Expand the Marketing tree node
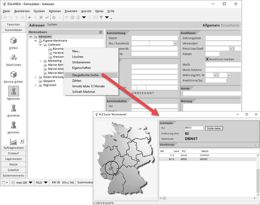The height and width of the screenshot is (205, 260). pyautogui.click(x=41, y=61)
